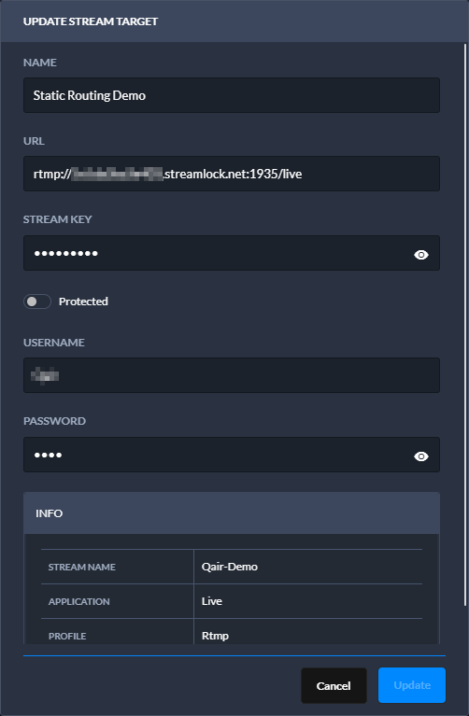Image resolution: width=469 pixels, height=716 pixels.
Task: Click the PROFILE row label
Action: click(67, 636)
